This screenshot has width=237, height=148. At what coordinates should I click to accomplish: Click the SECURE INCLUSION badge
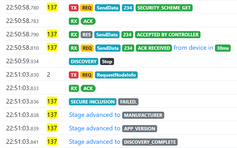point(93,102)
